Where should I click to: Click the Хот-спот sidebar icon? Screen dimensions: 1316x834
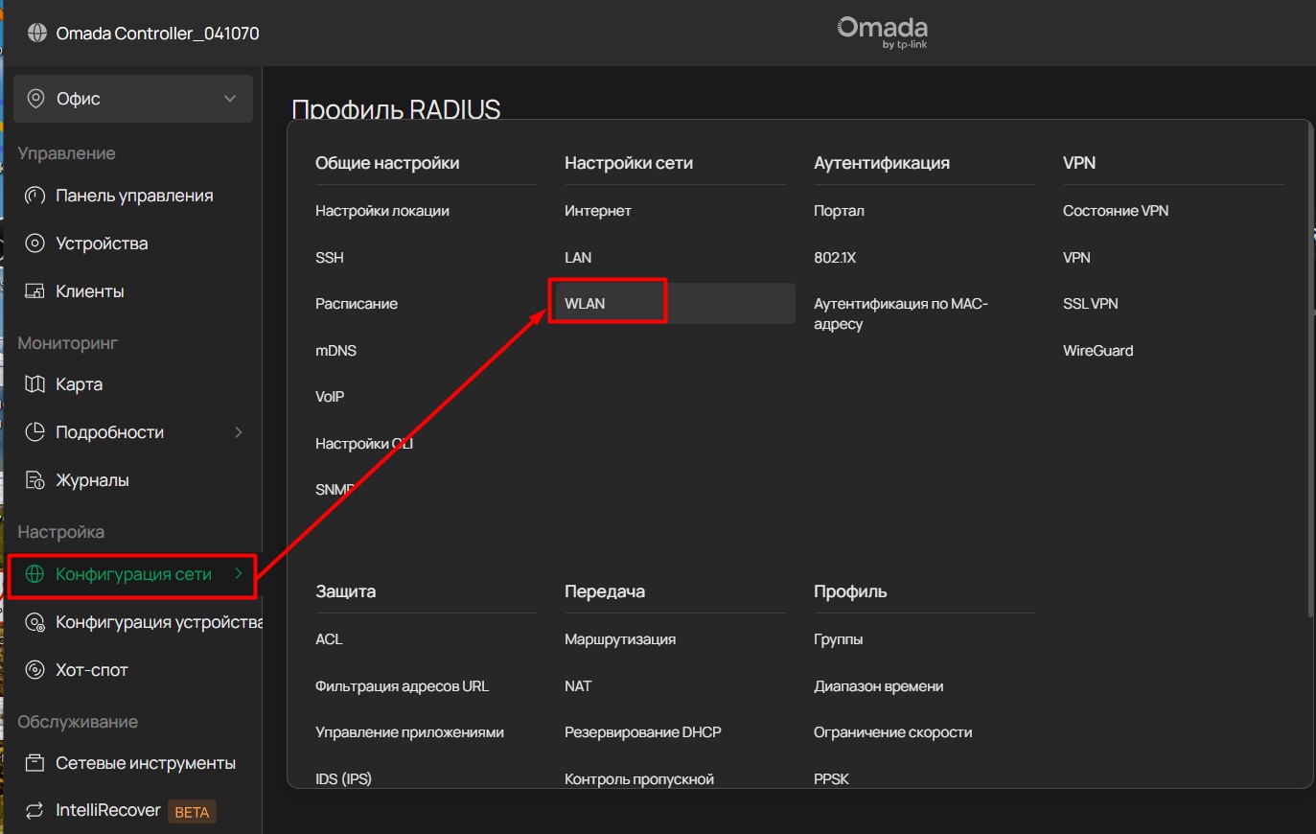(x=35, y=670)
